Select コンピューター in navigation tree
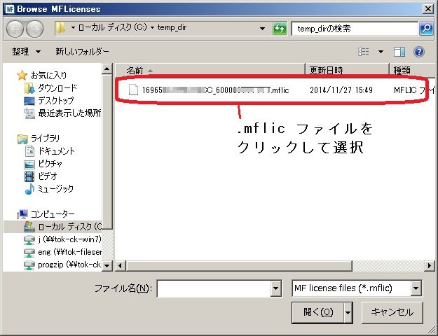Image resolution: width=438 pixels, height=336 pixels. [53, 214]
